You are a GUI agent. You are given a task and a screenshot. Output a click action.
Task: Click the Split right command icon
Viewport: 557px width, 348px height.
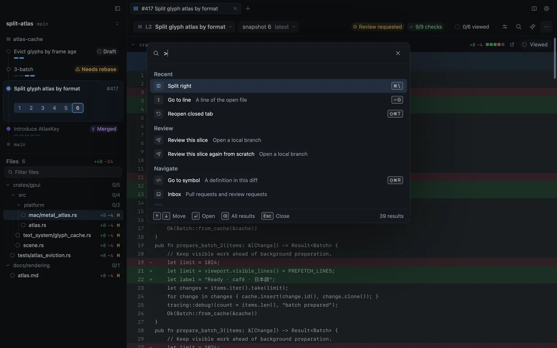pos(159,86)
